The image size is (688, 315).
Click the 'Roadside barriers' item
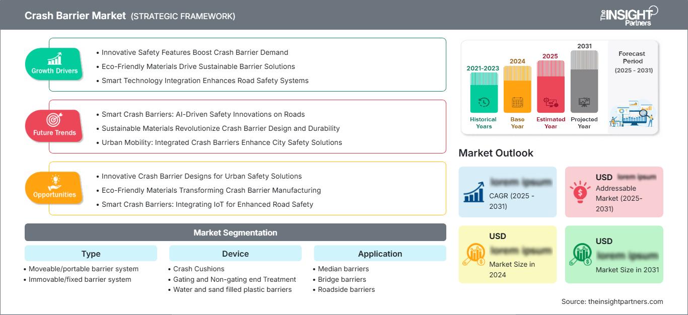coord(347,289)
